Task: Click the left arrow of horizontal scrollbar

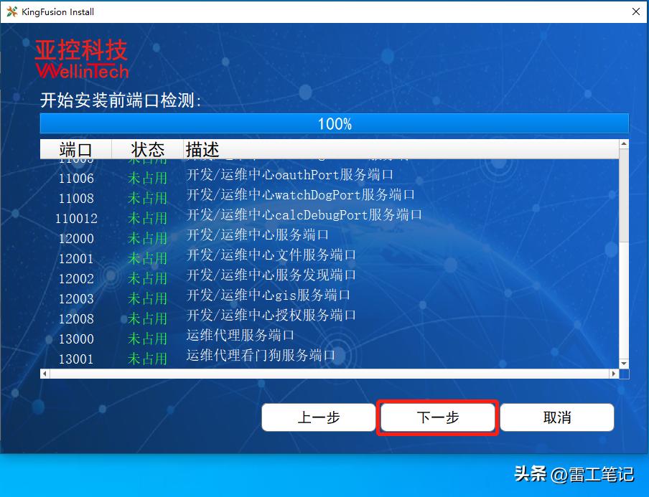Action: [x=44, y=374]
